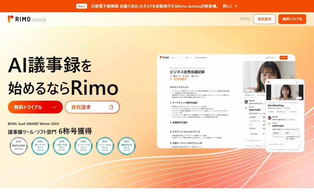Open playback speed dropdown on phone mockup video
The width and height of the screenshot is (314, 196).
299,98
